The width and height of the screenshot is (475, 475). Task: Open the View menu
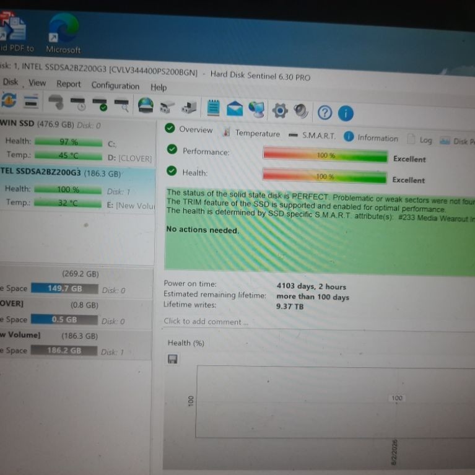(x=37, y=83)
